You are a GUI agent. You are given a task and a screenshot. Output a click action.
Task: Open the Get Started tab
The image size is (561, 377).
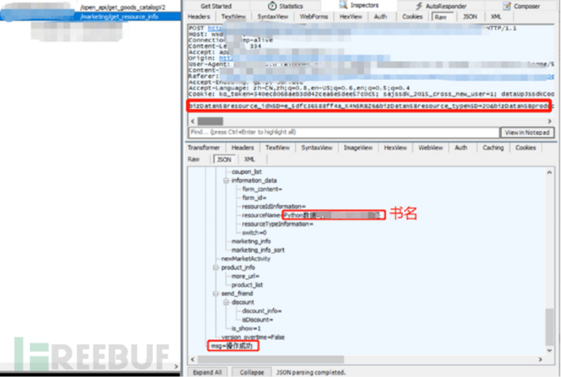pos(216,6)
